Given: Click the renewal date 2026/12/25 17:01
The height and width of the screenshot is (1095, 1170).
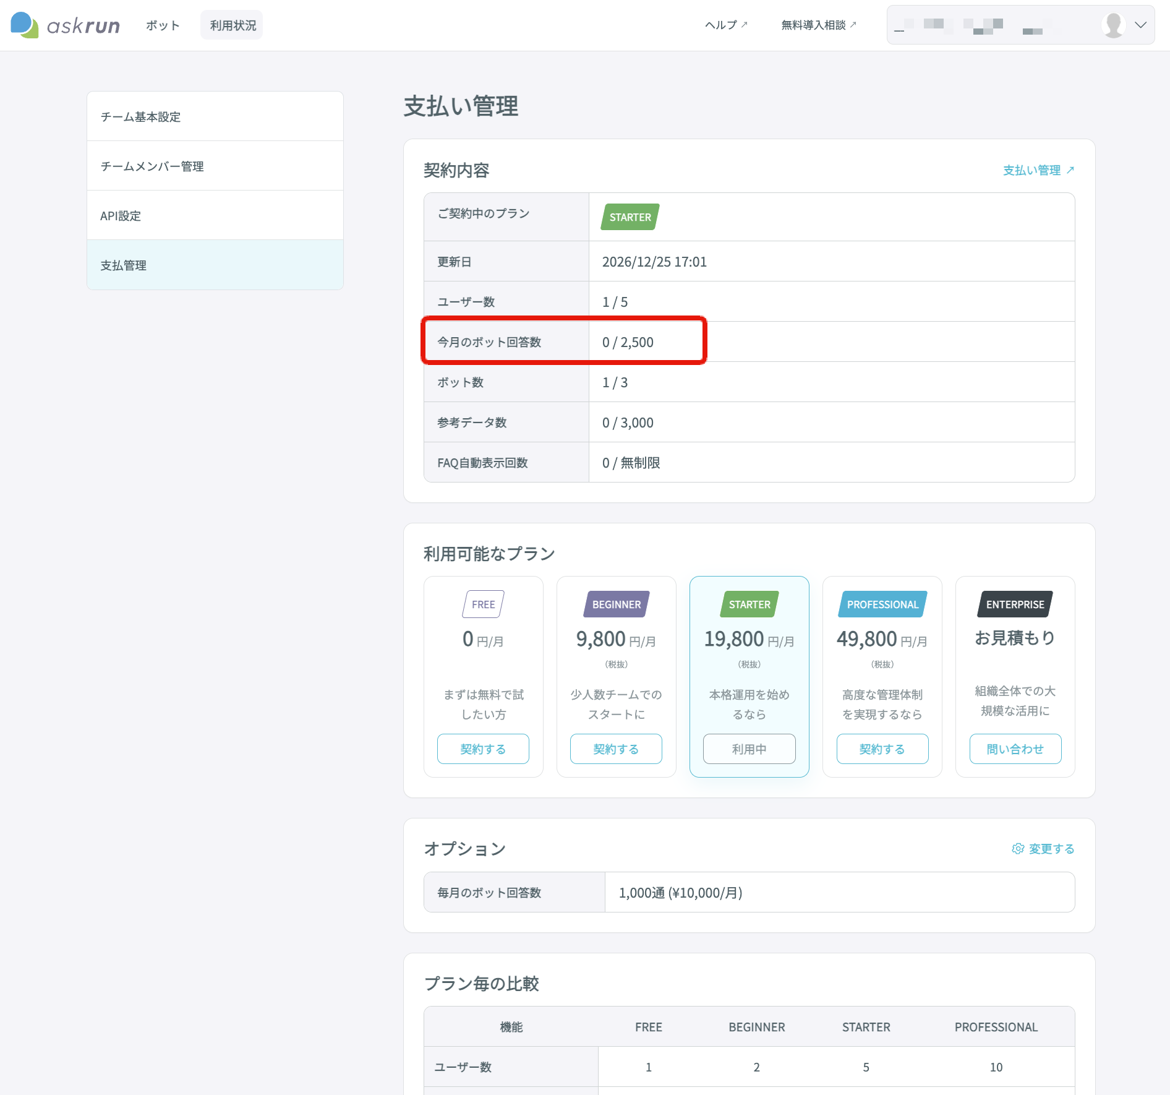Looking at the screenshot, I should click(654, 262).
